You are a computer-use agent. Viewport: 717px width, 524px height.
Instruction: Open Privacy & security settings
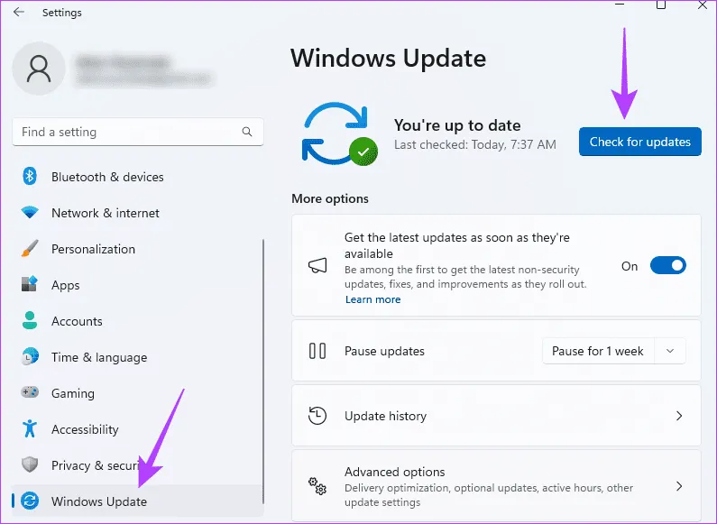pyautogui.click(x=90, y=465)
